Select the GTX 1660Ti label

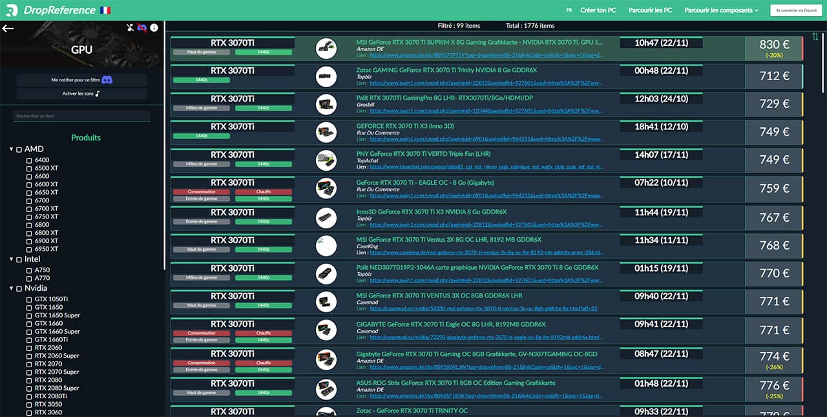click(x=51, y=339)
